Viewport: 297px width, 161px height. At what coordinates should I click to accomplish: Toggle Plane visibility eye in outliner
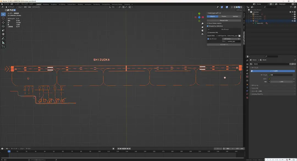(292, 21)
